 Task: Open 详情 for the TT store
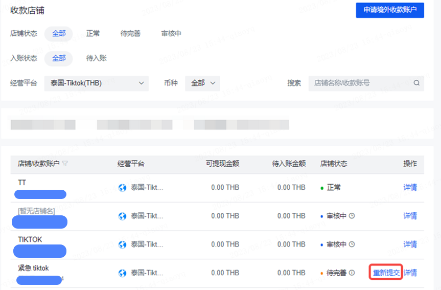(x=410, y=188)
